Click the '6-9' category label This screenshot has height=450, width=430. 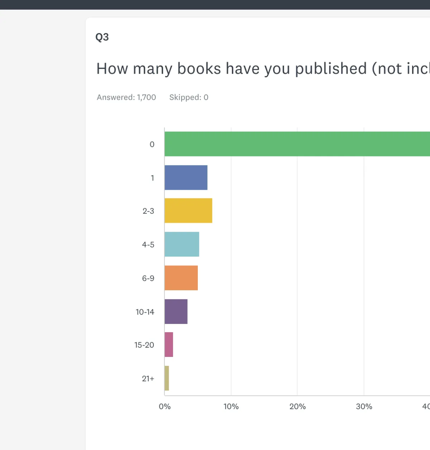[x=148, y=279]
